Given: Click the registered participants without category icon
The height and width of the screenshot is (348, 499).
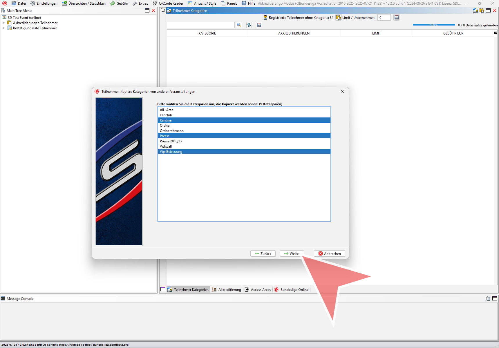Looking at the screenshot, I should tap(265, 17).
